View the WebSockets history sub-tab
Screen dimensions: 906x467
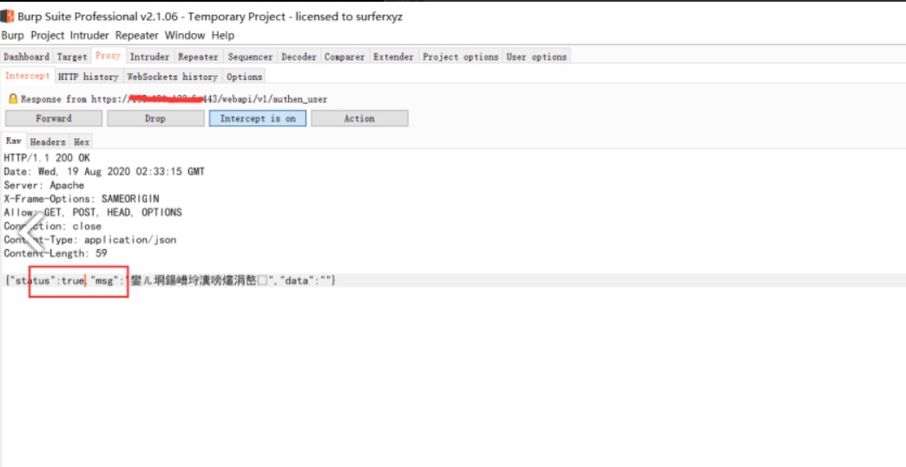click(172, 76)
